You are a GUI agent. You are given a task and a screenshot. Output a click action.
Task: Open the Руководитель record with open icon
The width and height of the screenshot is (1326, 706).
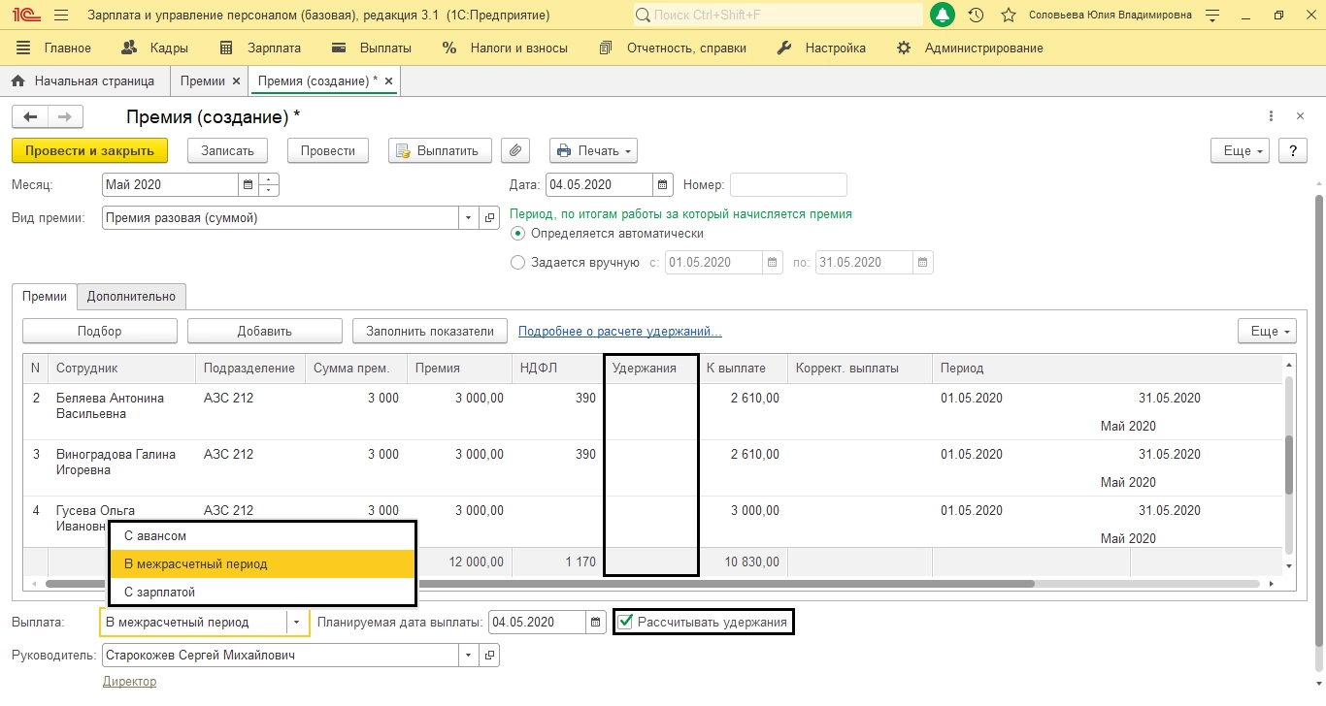(x=489, y=656)
